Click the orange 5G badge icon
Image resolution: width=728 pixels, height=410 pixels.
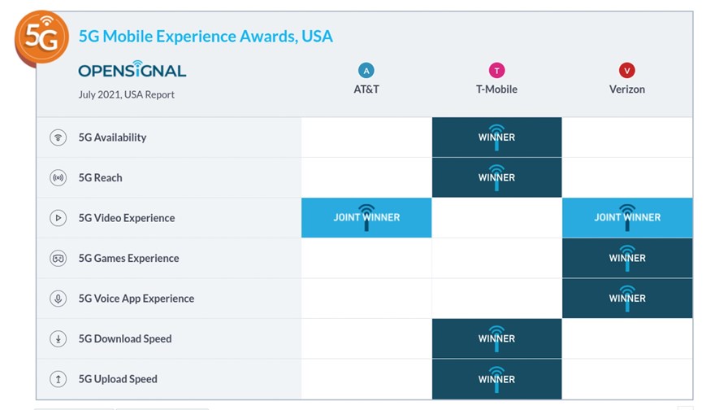(x=41, y=37)
